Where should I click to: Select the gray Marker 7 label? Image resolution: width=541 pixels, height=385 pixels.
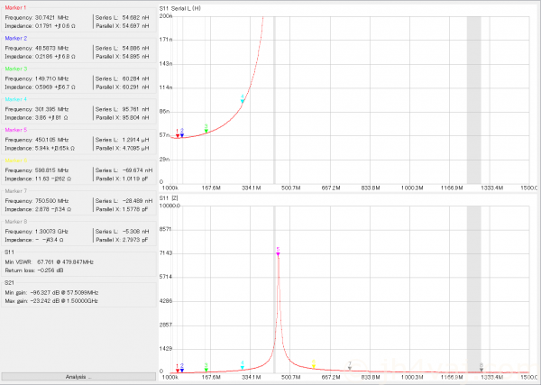point(16,191)
